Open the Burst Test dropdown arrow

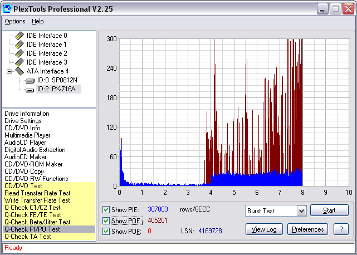(301, 211)
